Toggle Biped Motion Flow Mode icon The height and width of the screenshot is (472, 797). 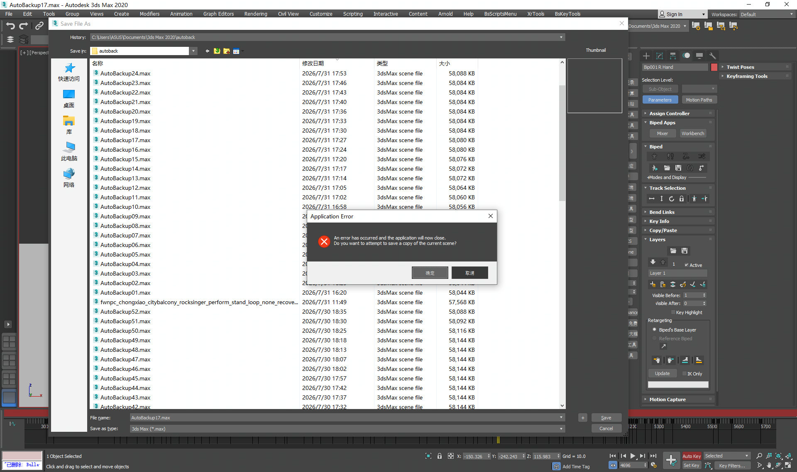[x=686, y=156]
